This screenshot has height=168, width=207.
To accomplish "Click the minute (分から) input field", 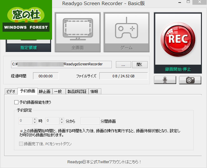I will click(x=52, y=121).
